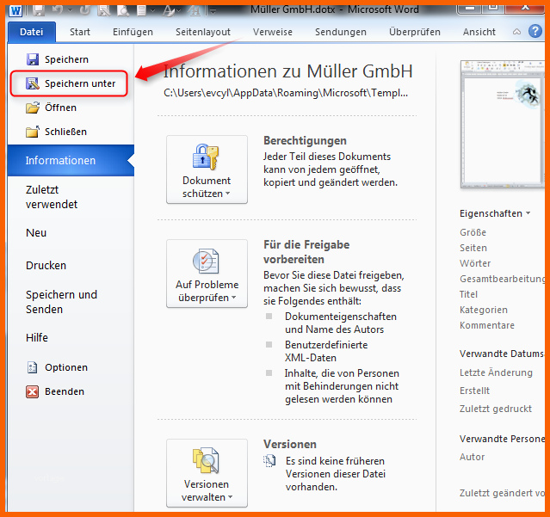
Task: Choose Speichern unter in the file menu
Action: point(70,83)
